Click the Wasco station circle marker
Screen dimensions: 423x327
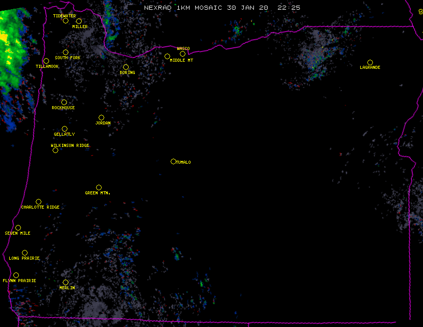click(182, 54)
